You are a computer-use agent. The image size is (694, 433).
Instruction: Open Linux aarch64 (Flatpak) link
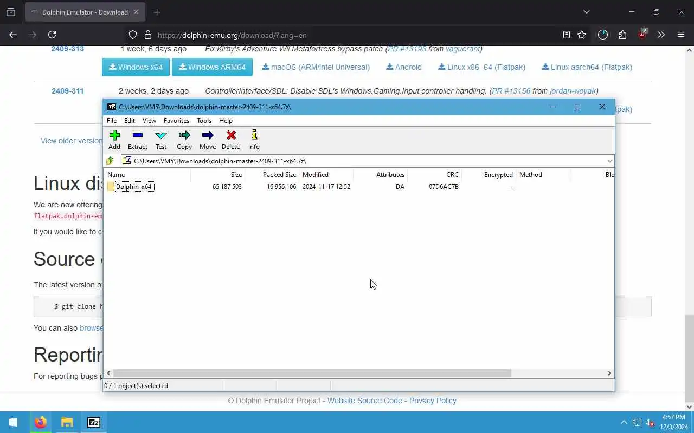[x=587, y=67]
